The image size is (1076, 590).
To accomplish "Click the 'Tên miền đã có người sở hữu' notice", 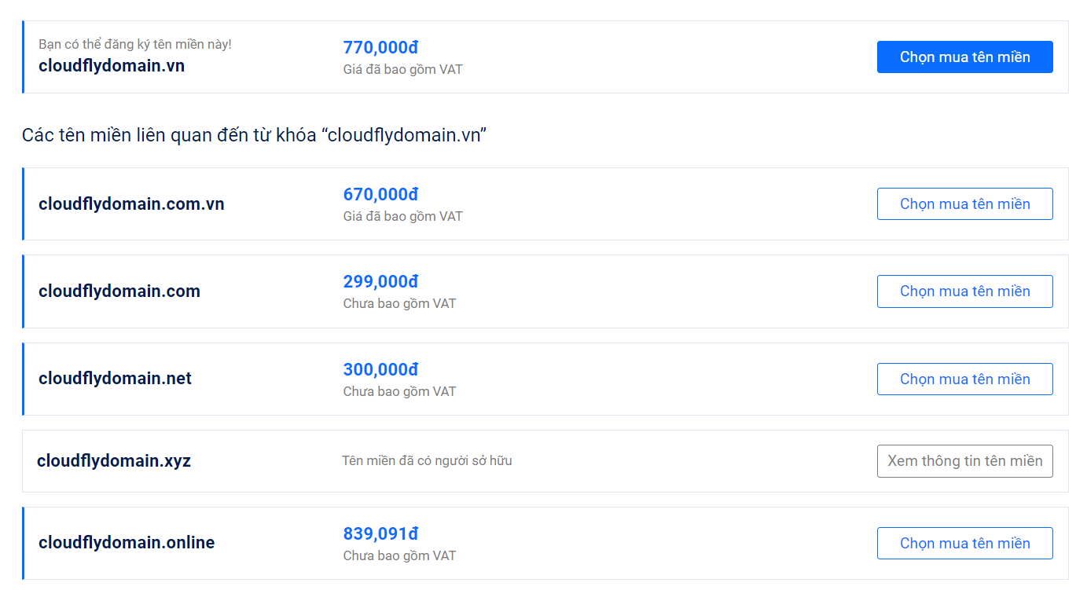I will [x=427, y=460].
